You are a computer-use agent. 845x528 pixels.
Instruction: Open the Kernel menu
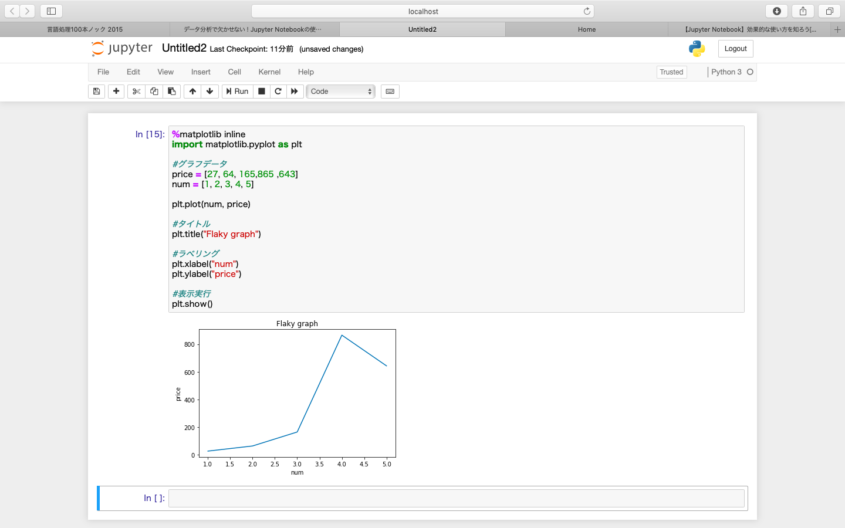point(269,72)
